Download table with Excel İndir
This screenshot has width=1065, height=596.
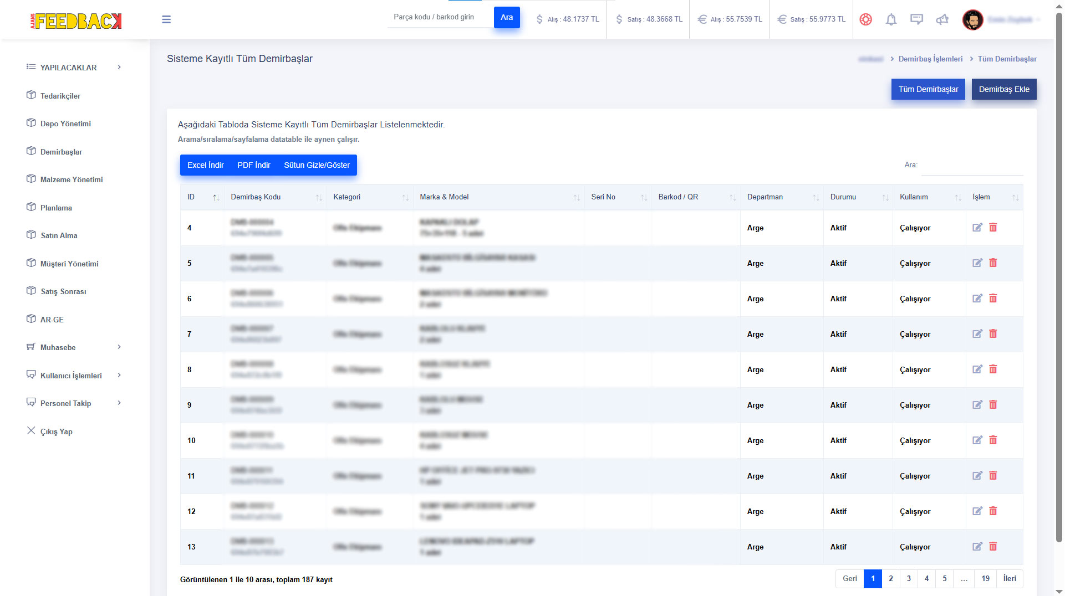pyautogui.click(x=206, y=165)
